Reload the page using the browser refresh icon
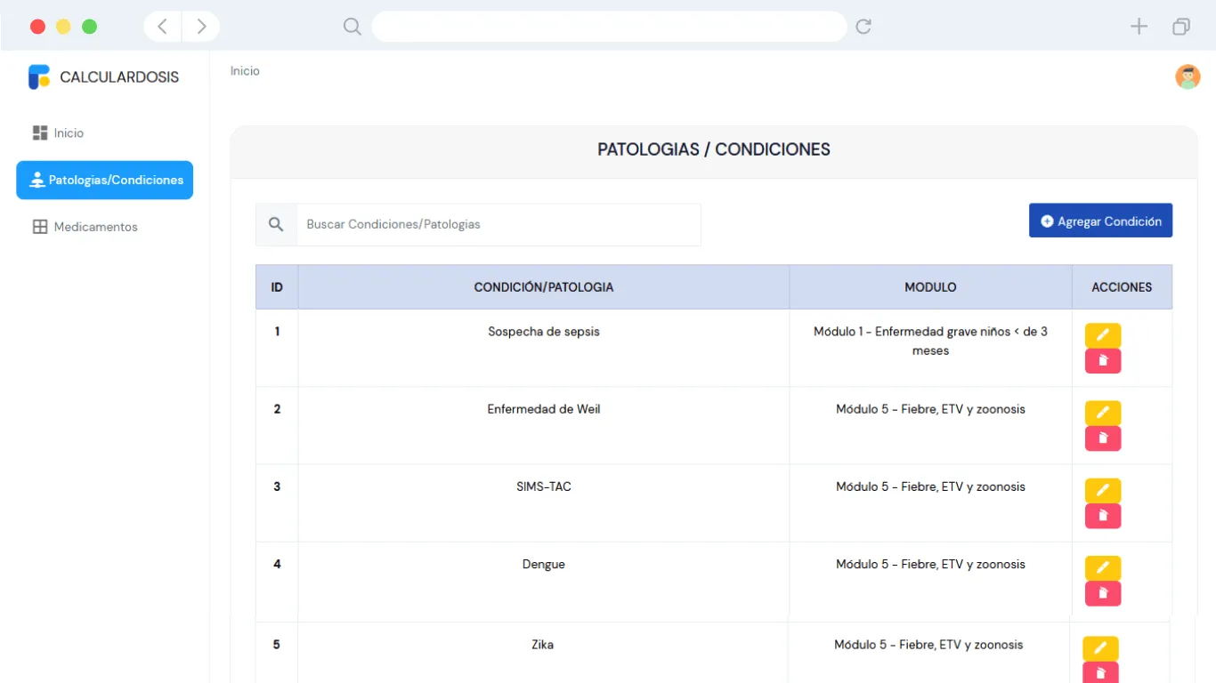Screen dimensions: 1216x683 [863, 27]
